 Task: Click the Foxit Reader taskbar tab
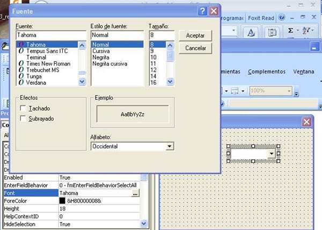[x=261, y=18]
